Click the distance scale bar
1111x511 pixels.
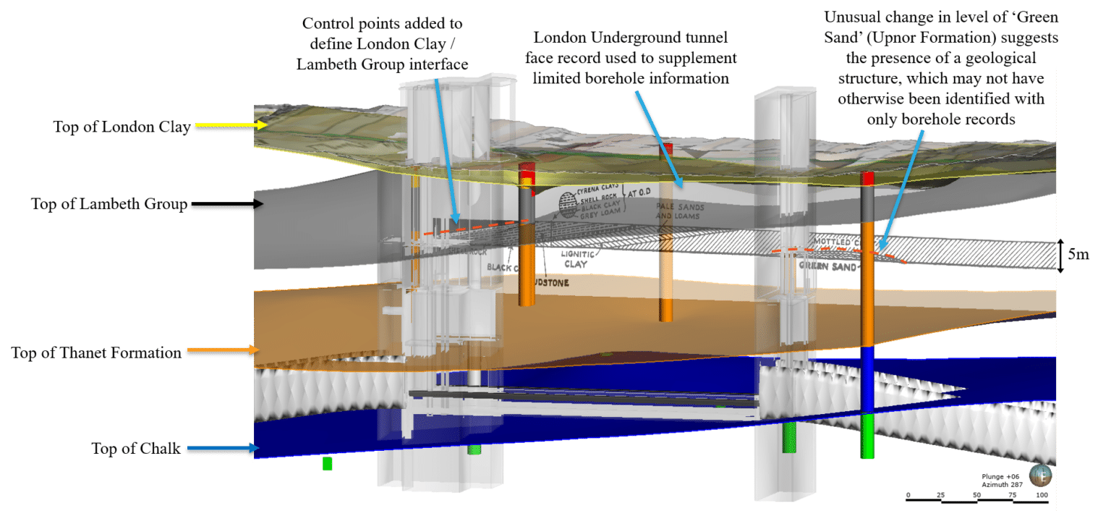point(975,498)
